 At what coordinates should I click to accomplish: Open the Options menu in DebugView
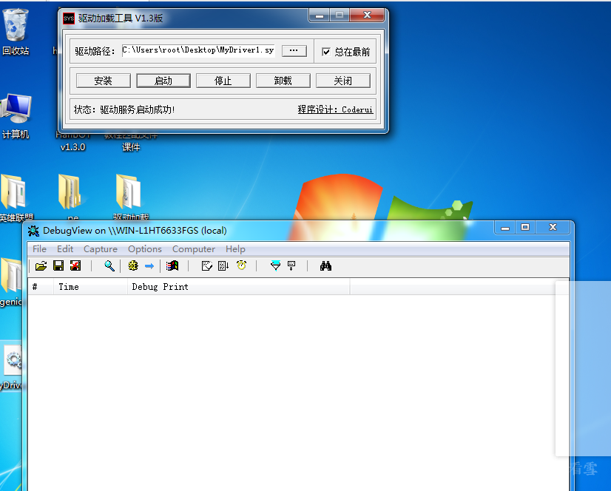coord(145,249)
